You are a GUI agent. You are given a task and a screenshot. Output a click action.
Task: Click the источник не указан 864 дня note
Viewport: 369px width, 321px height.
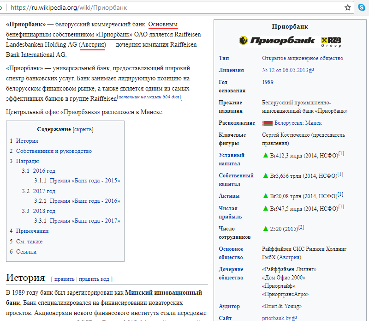tap(149, 97)
